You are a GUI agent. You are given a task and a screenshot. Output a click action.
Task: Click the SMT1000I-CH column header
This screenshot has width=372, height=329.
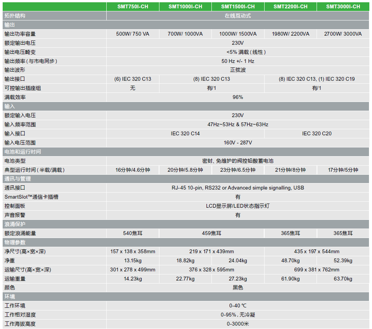pos(185,6)
